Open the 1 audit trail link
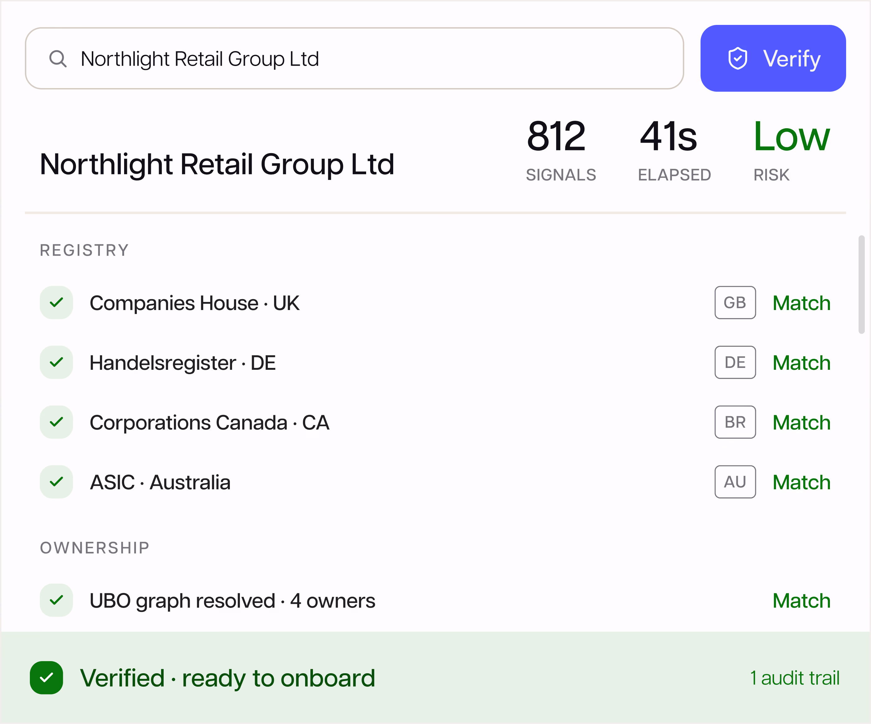This screenshot has width=871, height=724. click(x=795, y=678)
